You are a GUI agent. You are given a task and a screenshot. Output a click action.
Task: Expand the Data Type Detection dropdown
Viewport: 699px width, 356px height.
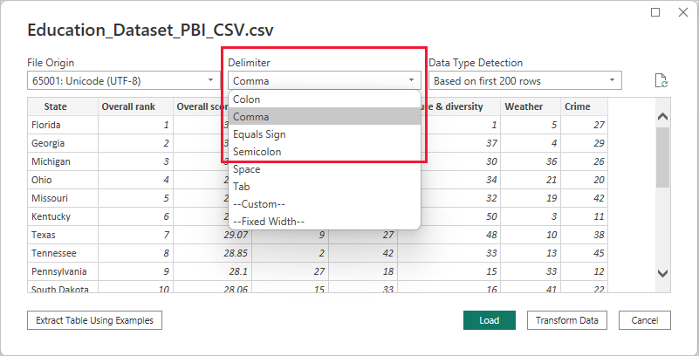click(525, 80)
